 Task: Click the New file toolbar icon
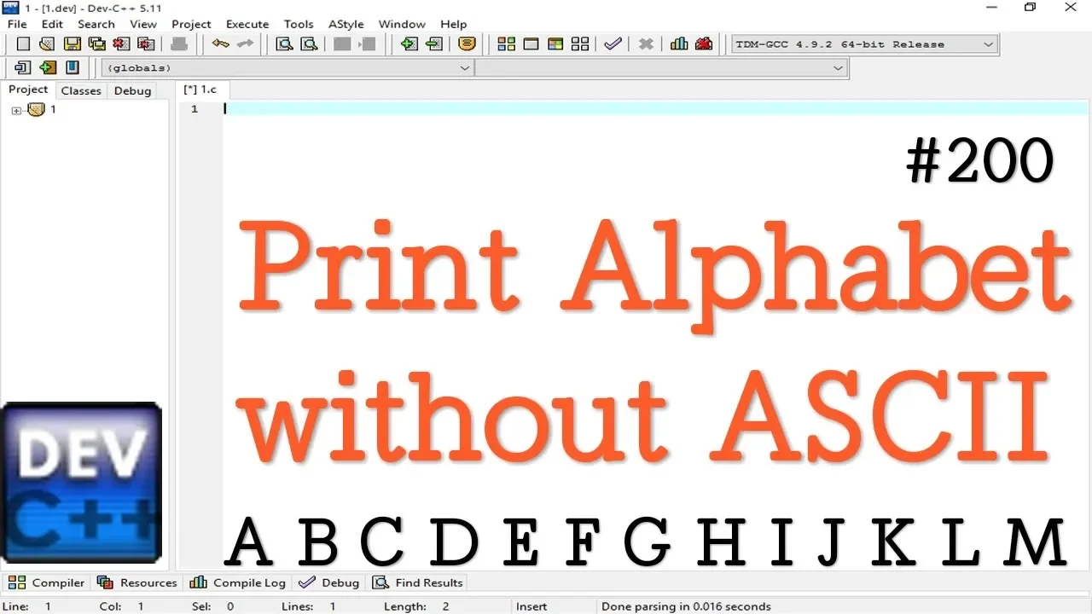click(x=23, y=44)
